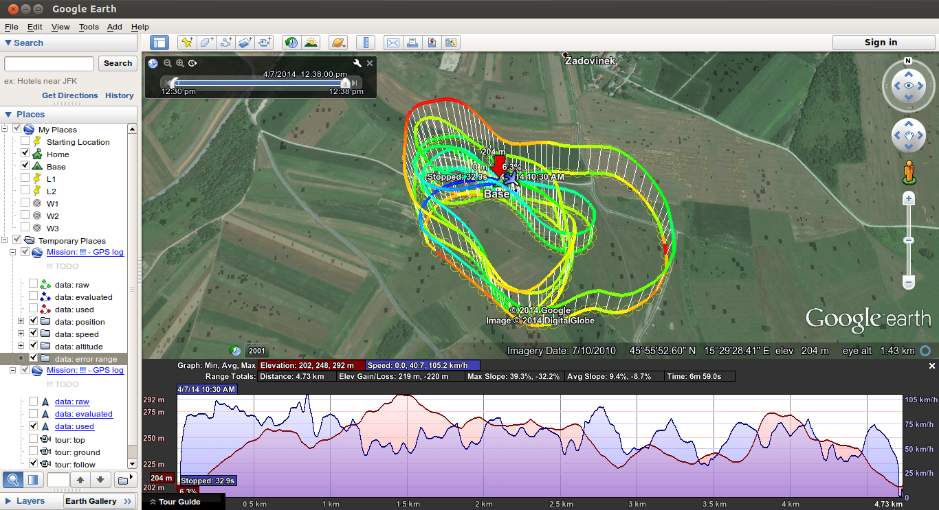Add an image overlay from the toolbar
939x510 pixels.
pyautogui.click(x=245, y=43)
